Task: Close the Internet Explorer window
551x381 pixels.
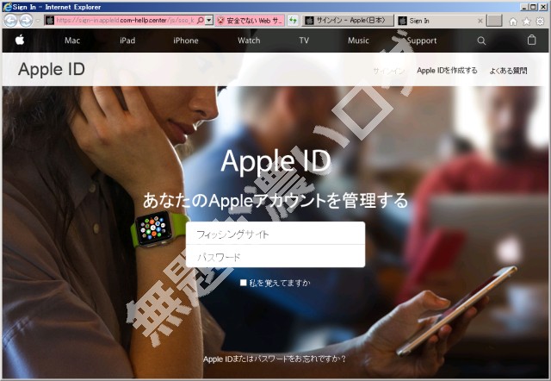Action: point(542,7)
